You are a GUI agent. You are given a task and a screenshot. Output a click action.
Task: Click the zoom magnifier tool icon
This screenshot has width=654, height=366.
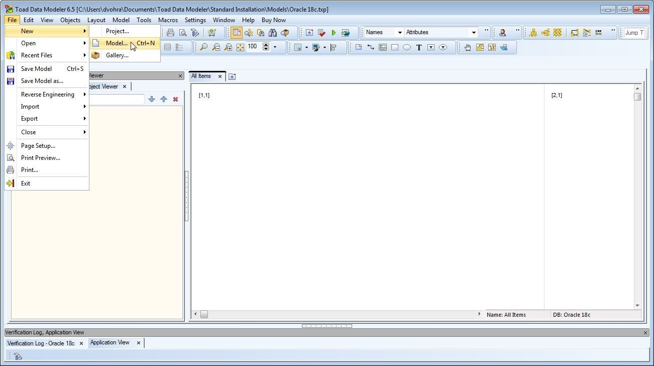click(203, 47)
